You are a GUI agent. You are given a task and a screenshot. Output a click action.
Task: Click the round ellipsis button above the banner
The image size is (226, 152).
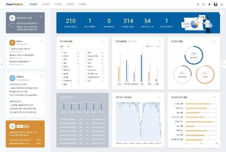pos(221,13)
